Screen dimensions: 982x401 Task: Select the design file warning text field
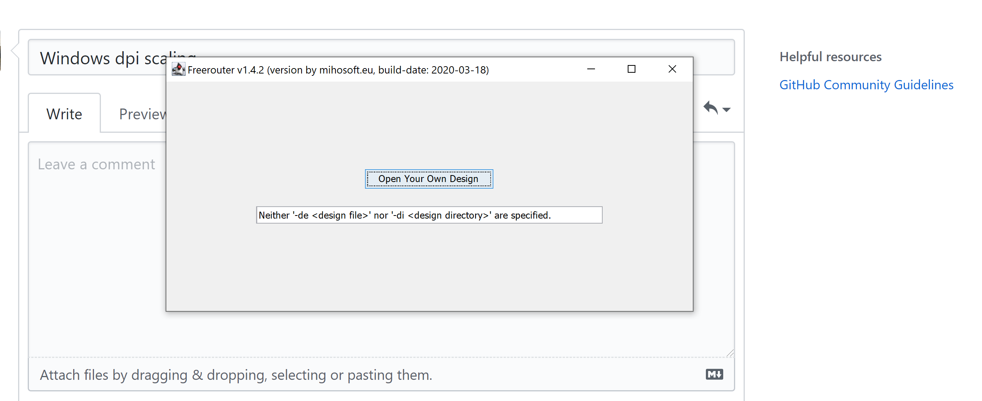[429, 215]
